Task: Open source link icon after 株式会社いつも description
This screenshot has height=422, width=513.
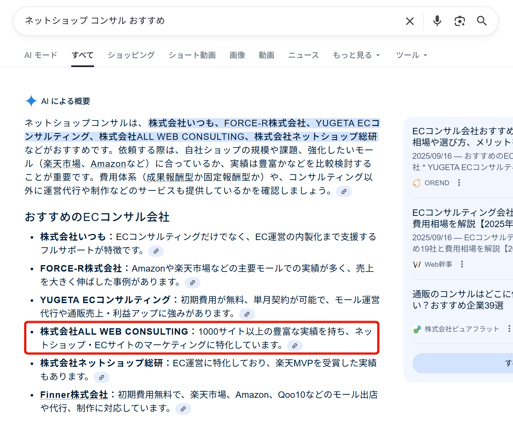Action: point(156,251)
